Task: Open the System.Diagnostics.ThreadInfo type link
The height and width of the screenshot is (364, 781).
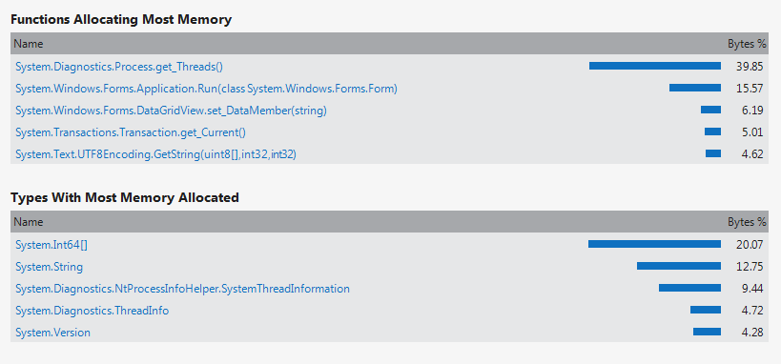Action: coord(92,311)
